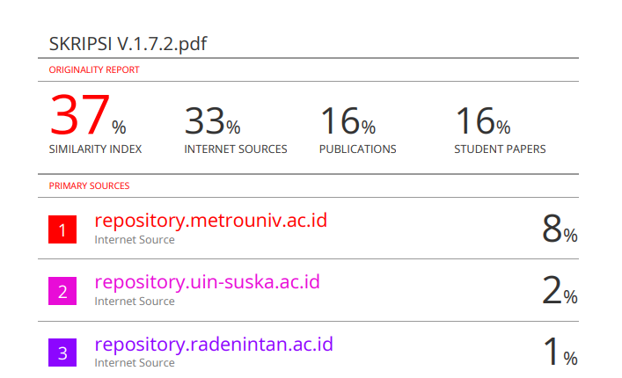Click the ORIGINALITY REPORT heading
This screenshot has height=378, width=622.
[x=94, y=69]
